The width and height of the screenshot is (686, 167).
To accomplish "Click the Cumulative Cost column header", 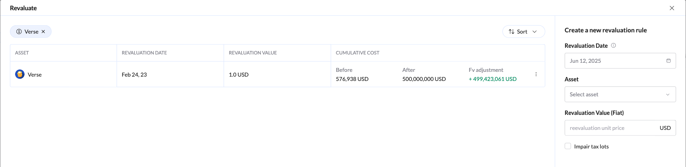I will 358,53.
